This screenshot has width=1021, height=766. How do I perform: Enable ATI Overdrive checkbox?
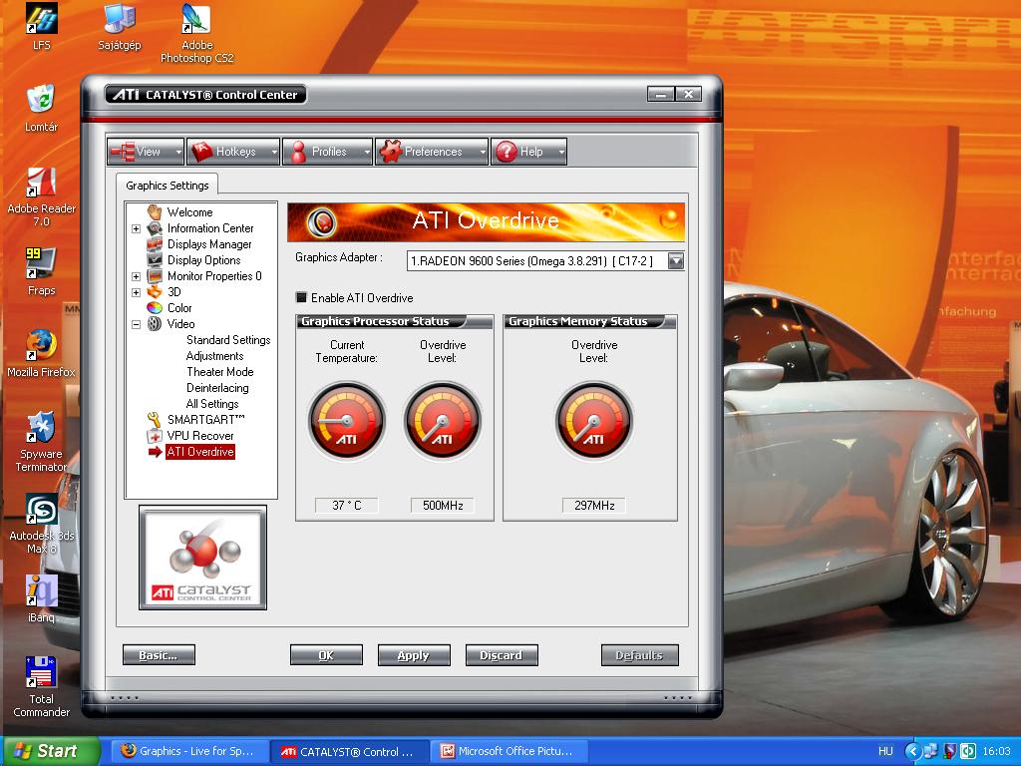pos(301,297)
